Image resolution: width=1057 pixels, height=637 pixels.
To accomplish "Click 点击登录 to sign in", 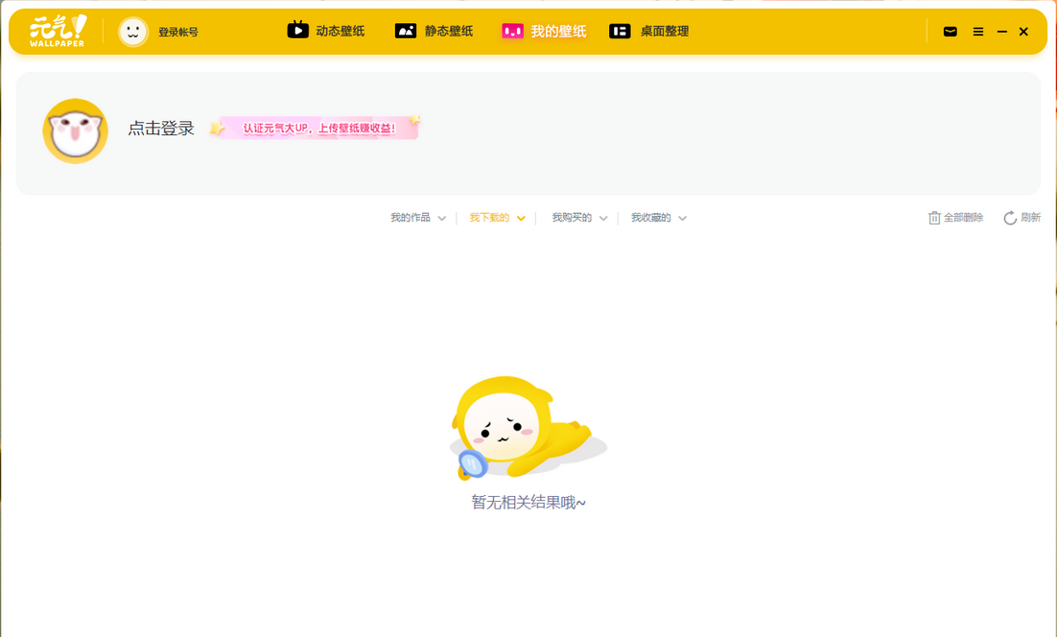I will [x=161, y=129].
